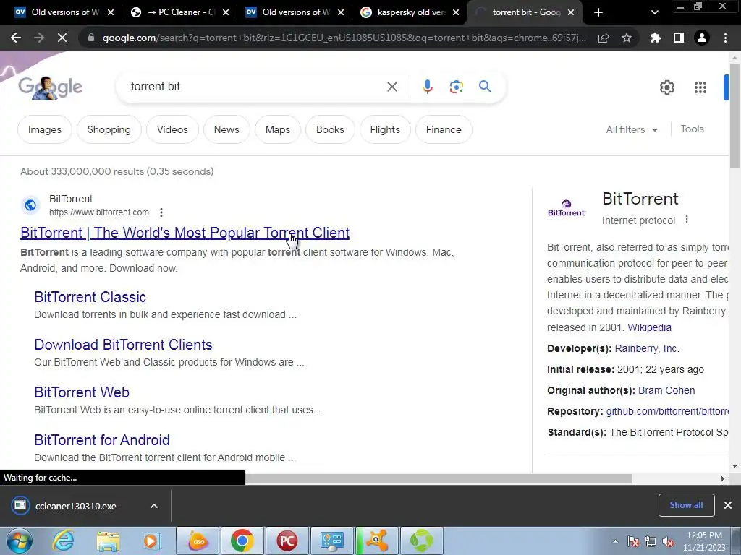Open the Chrome profile avatar
Screen dimensions: 741x555
[702, 38]
